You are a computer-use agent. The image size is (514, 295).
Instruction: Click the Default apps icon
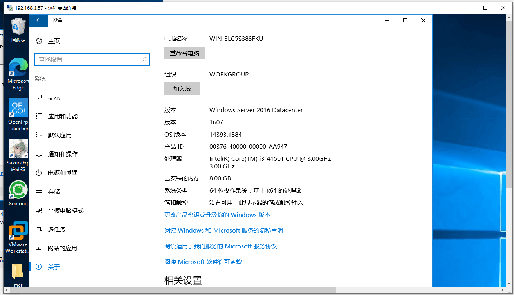pos(39,135)
